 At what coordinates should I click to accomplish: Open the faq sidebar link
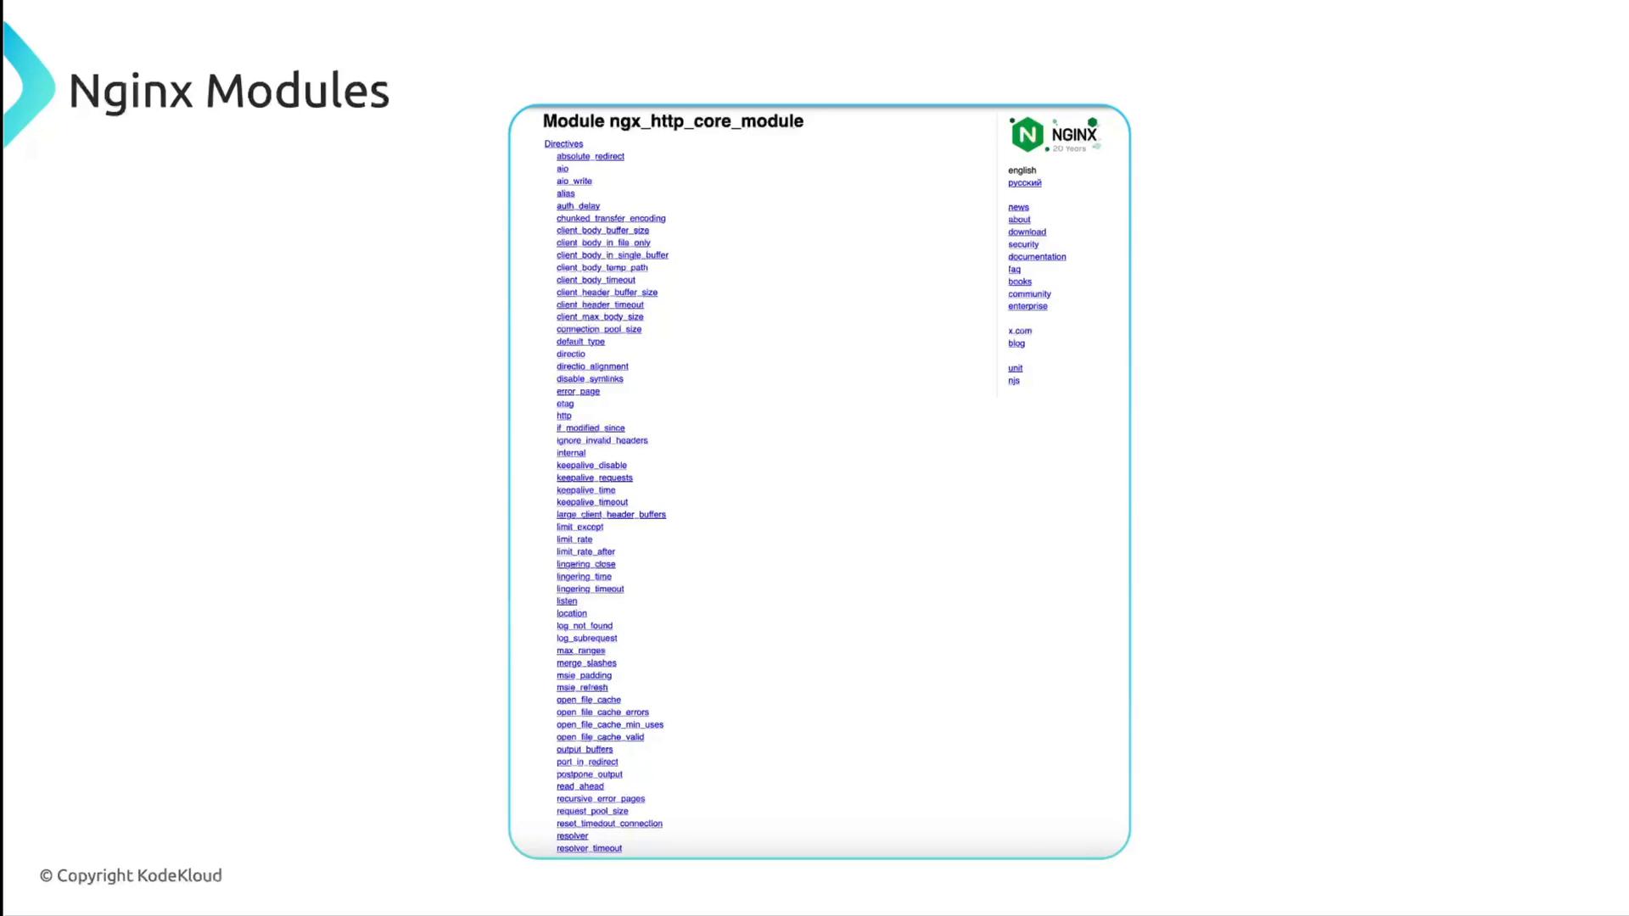click(1014, 270)
